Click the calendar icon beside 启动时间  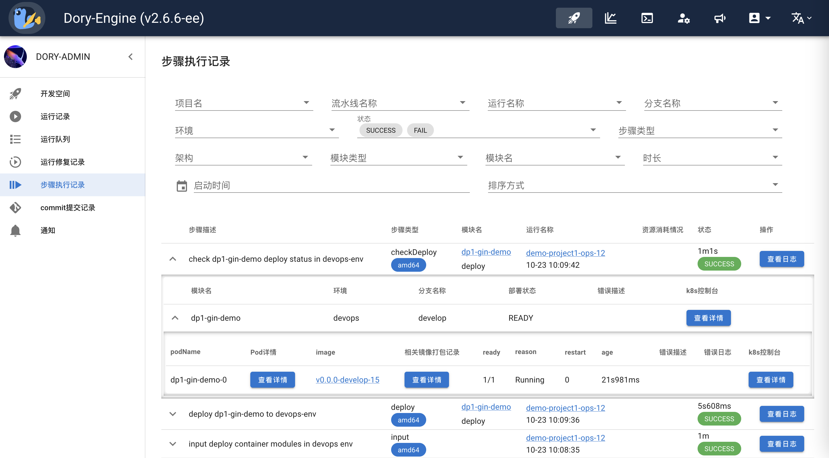click(x=182, y=186)
